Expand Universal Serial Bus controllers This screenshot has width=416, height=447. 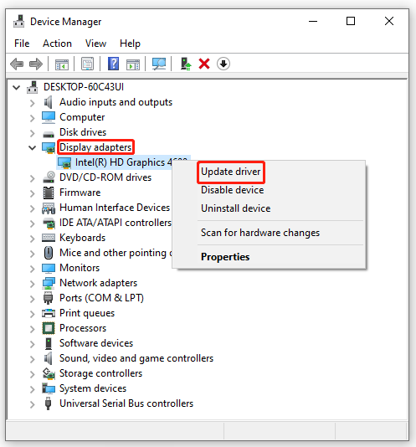32,404
